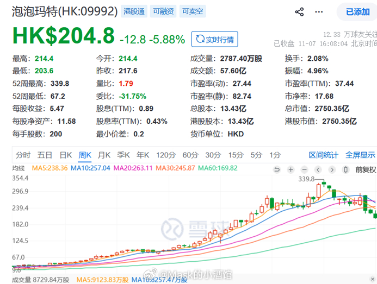Click the HK$204.8 price
Image resolution: width=377 pixels, height=284 pixels.
[x=64, y=36]
